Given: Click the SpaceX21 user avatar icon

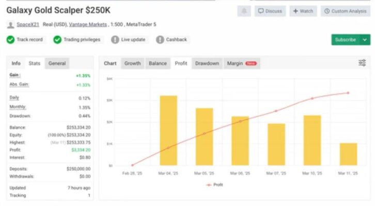Looking at the screenshot, I should (10, 25).
